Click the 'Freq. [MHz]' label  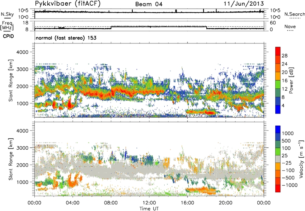pos(7,26)
